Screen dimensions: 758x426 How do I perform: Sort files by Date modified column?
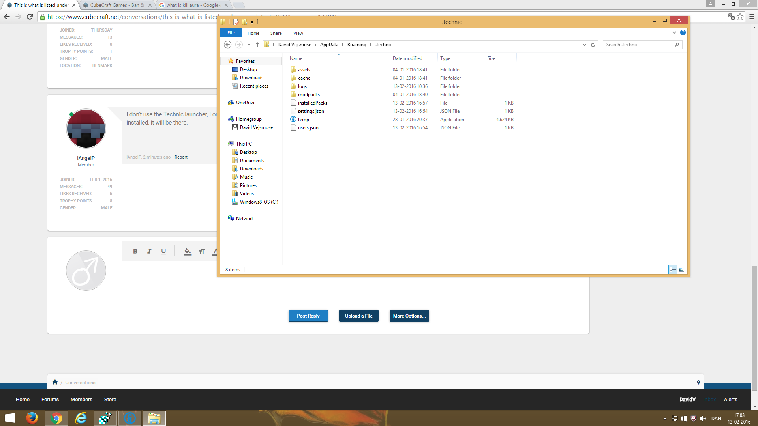point(414,58)
